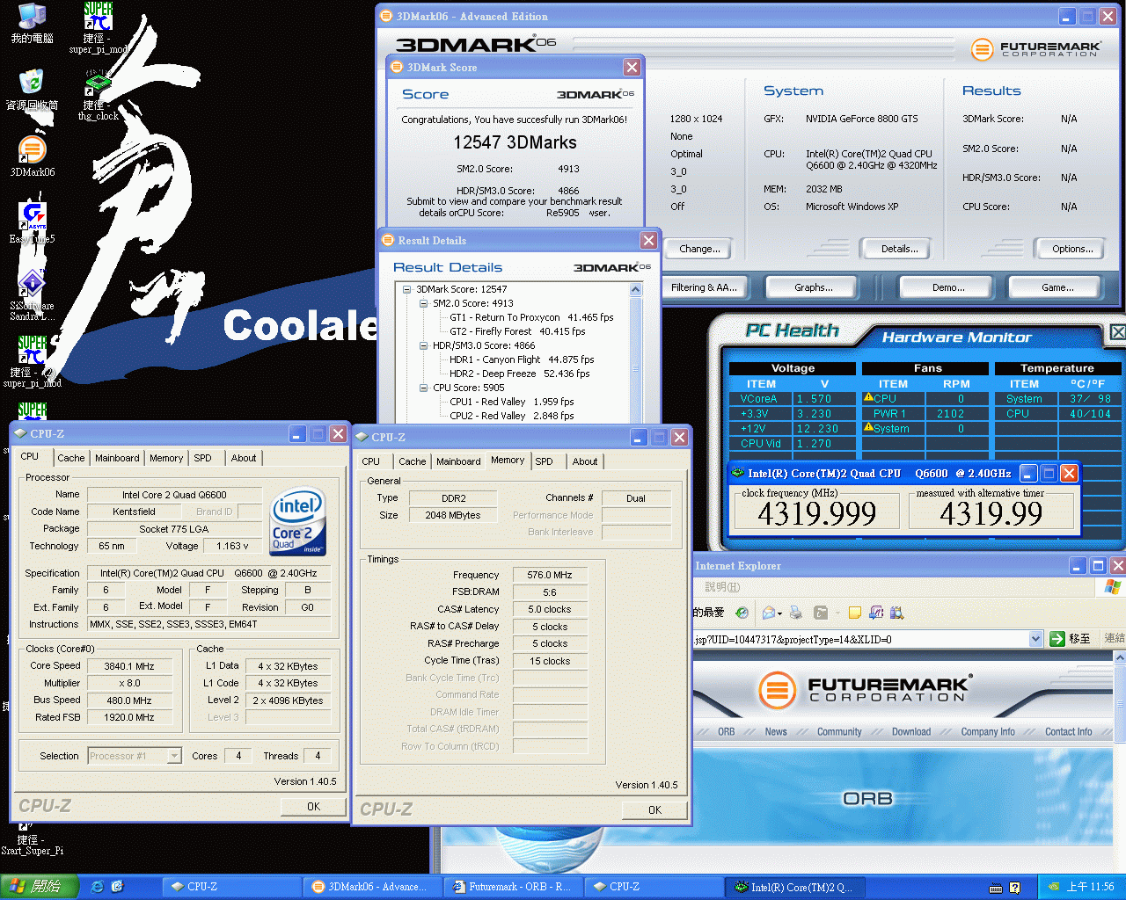The image size is (1126, 900).
Task: Open the IE address bar dropdown
Action: click(1035, 639)
